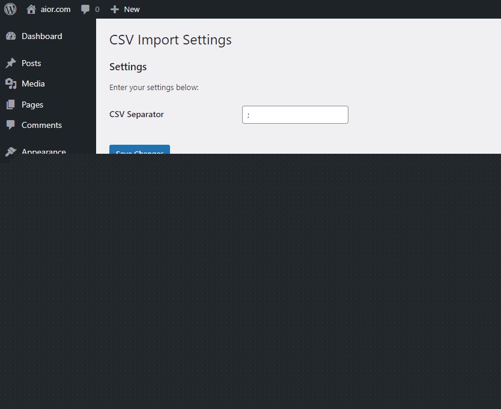
Task: Click the home icon beside aior.com
Action: pos(31,9)
